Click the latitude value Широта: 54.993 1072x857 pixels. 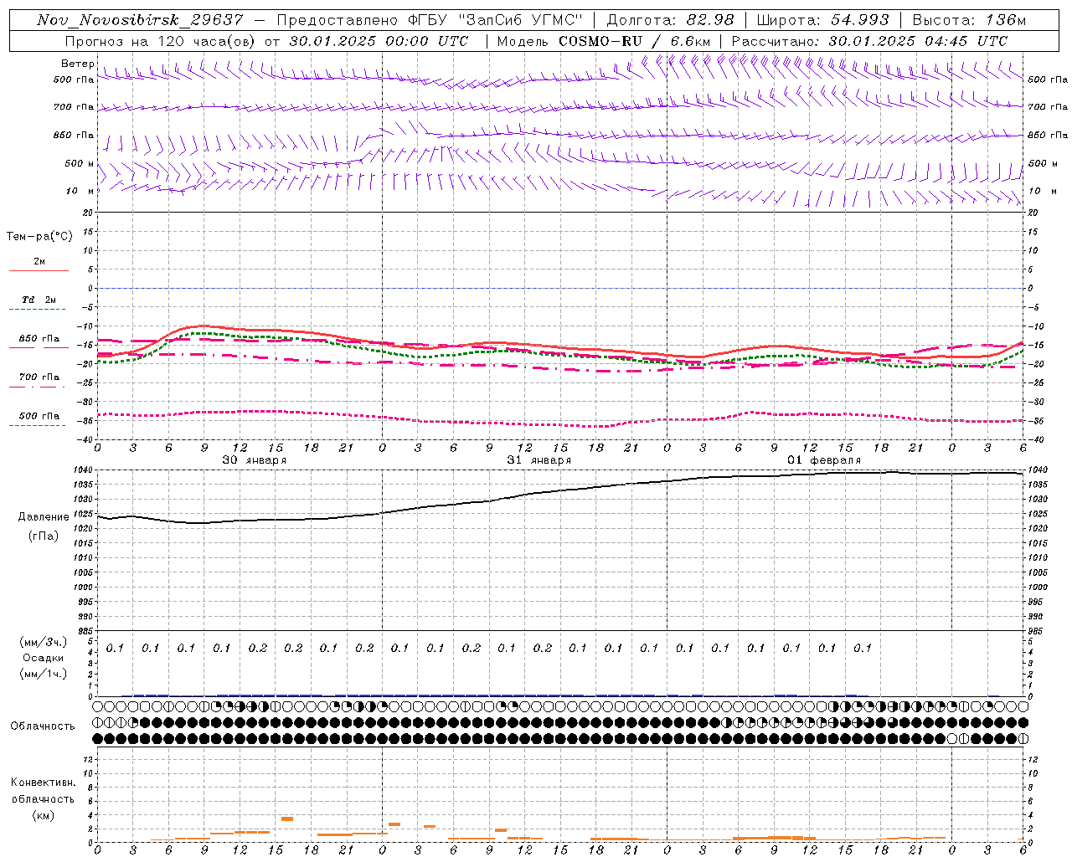click(822, 20)
